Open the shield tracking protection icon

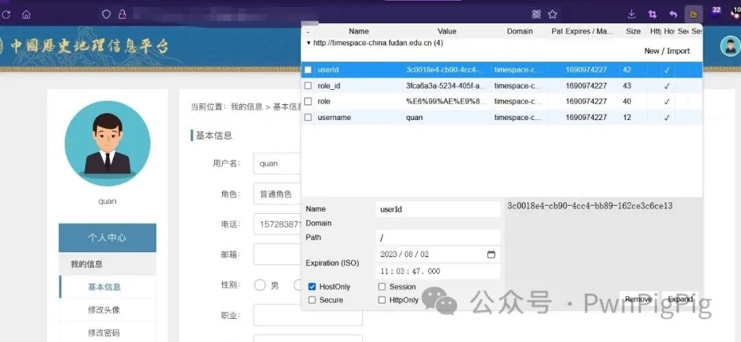(106, 14)
